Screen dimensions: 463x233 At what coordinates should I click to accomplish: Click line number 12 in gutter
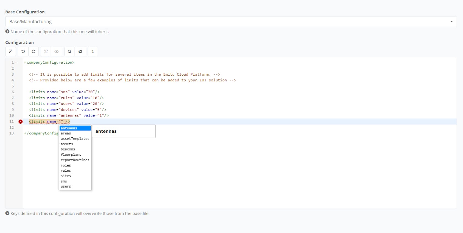[x=12, y=127]
